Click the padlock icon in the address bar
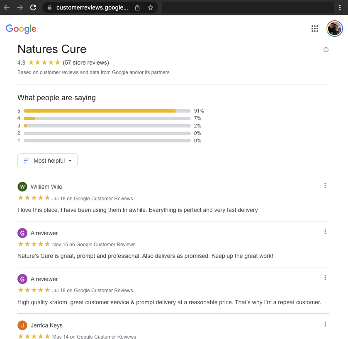Viewport: 348px width, 339px height. [x=49, y=7]
